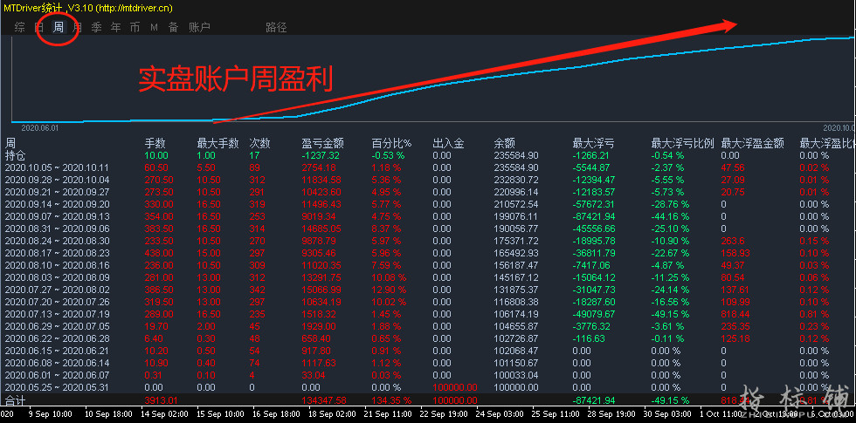This screenshot has height=423, width=856.
Task: Open the 备 tab
Action: 173,27
